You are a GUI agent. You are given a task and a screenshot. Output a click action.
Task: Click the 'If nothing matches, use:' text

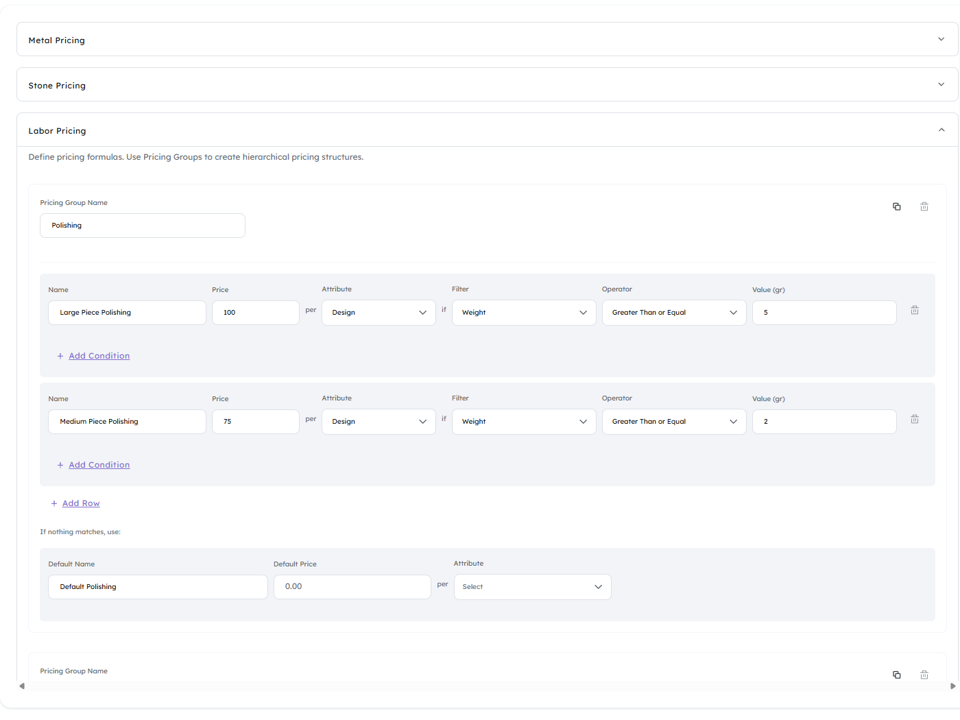(80, 532)
